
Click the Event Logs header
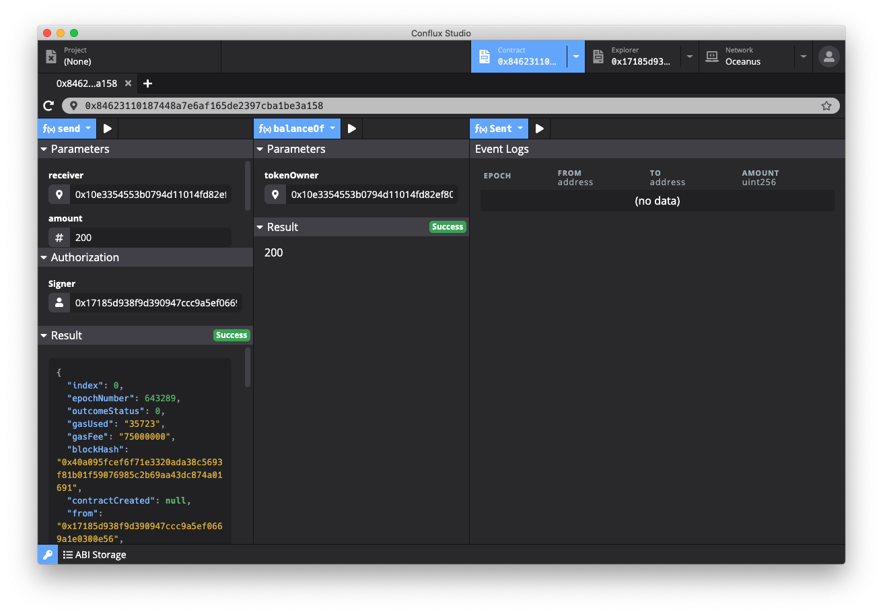coord(502,149)
